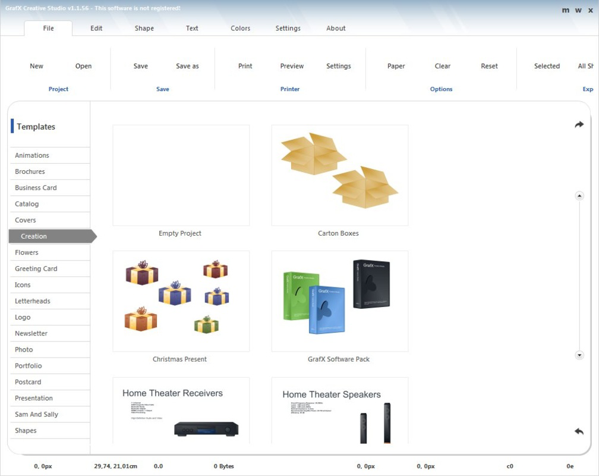
Task: Select the Business Card category
Action: [50, 188]
